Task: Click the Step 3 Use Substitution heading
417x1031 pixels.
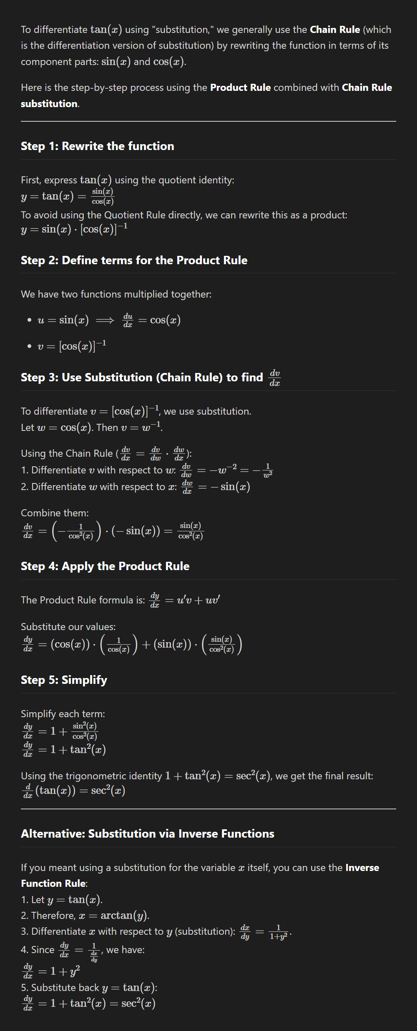Action: pos(142,378)
